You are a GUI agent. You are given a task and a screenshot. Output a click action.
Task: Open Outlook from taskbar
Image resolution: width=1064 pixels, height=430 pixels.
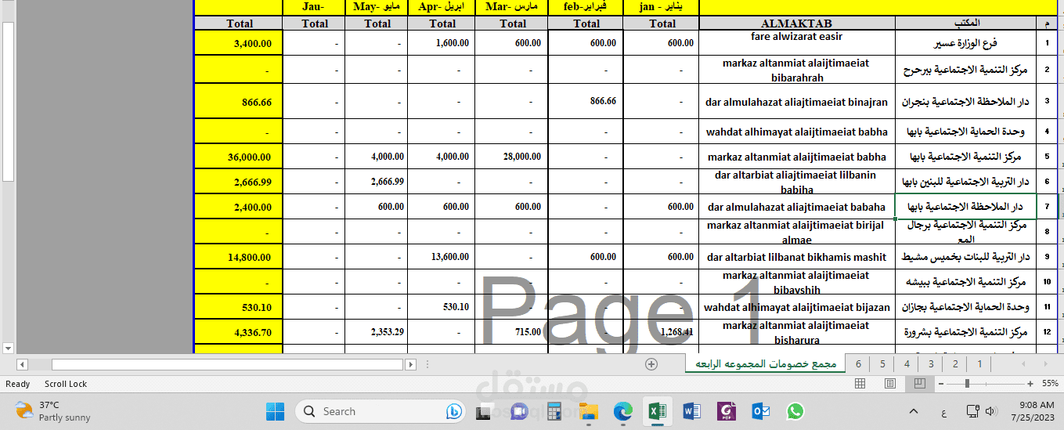760,411
